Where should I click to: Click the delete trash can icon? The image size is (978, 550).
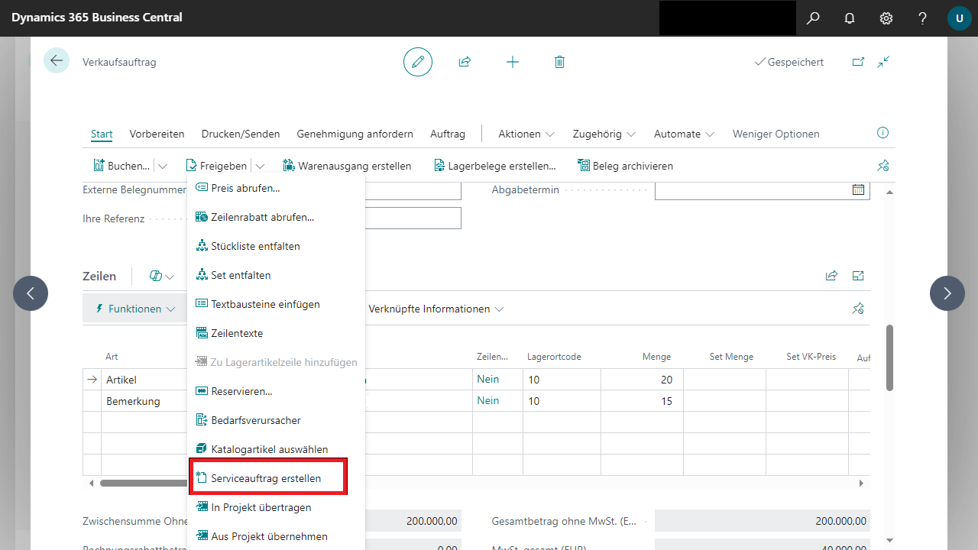tap(559, 62)
